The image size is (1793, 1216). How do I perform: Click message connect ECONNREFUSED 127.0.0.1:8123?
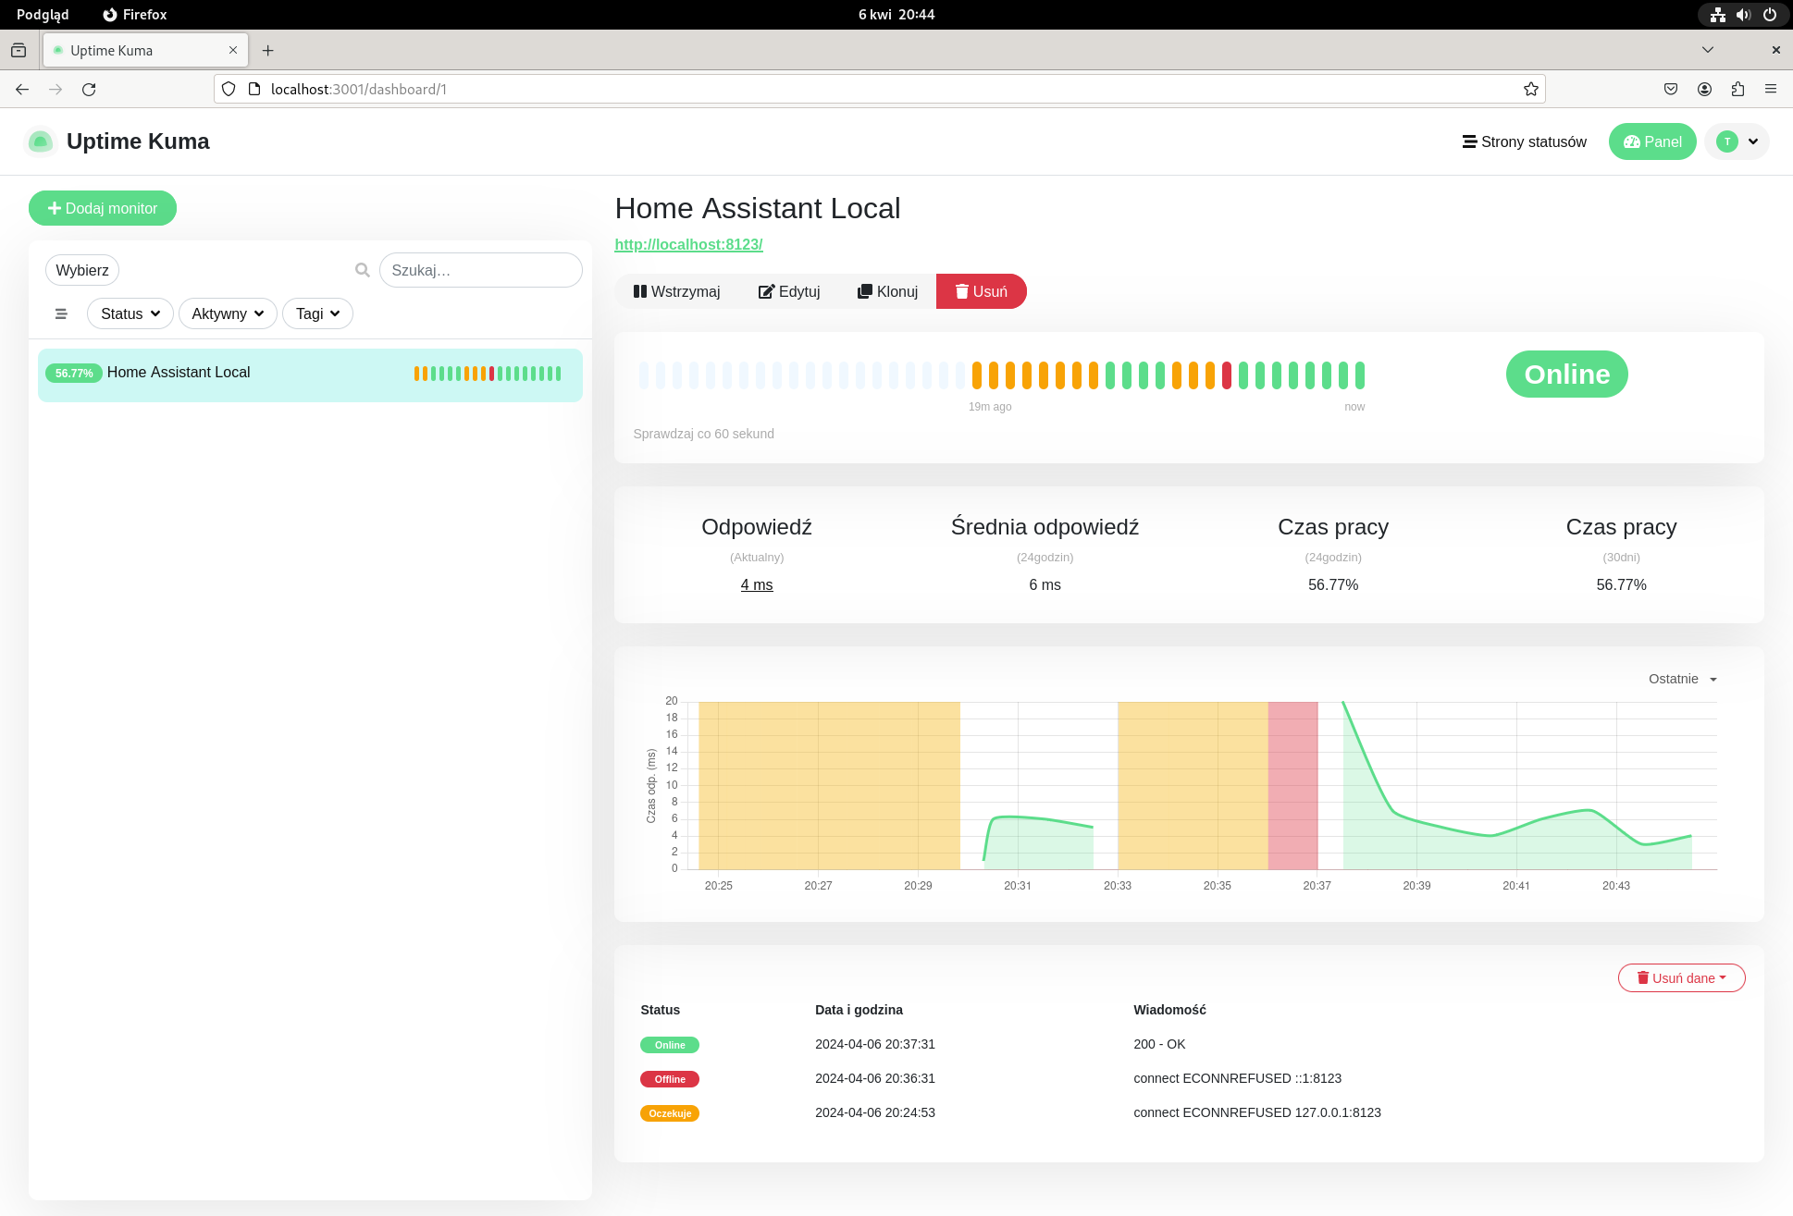click(x=1257, y=1112)
